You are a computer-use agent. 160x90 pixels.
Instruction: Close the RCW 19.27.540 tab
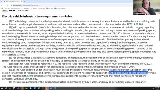21,2
